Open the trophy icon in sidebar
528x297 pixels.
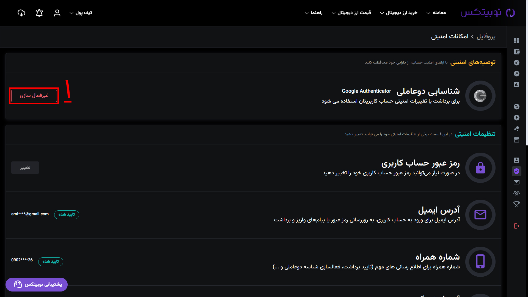pos(516,204)
